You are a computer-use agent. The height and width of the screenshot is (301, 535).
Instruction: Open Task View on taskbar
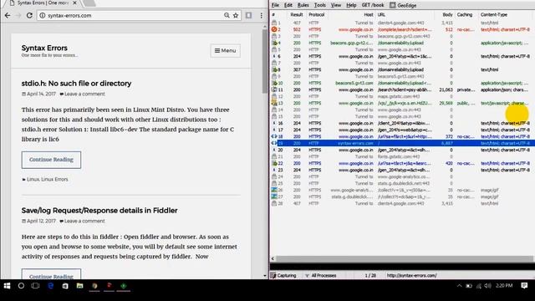[35, 286]
